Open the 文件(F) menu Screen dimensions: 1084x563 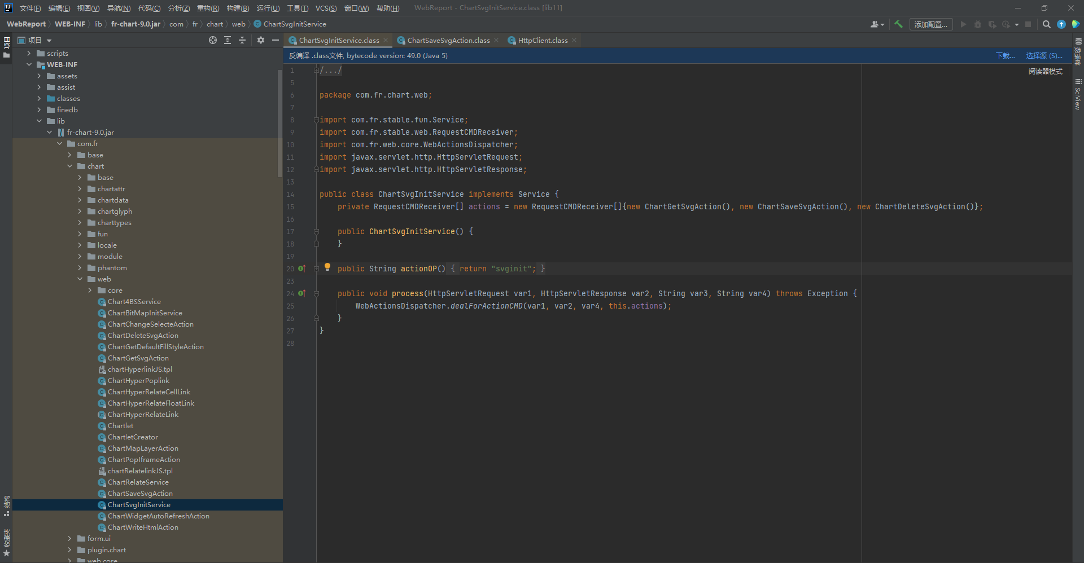point(30,8)
